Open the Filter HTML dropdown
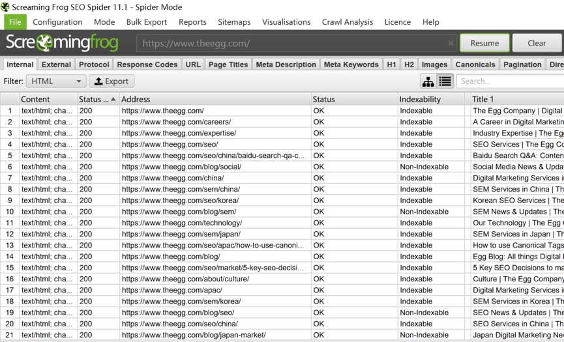The height and width of the screenshot is (342, 564). click(56, 81)
